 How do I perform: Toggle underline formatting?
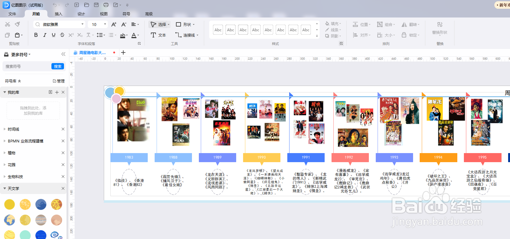click(x=54, y=35)
